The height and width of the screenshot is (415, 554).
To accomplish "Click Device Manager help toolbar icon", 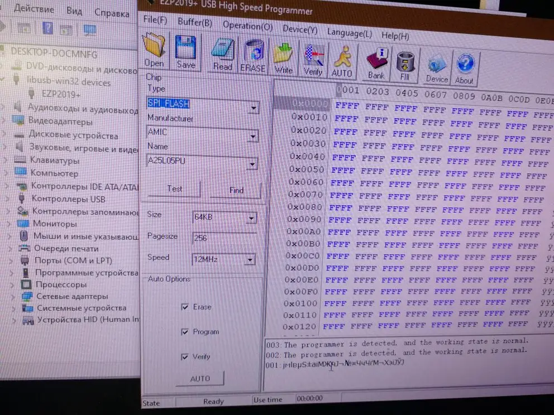I will pos(47,27).
